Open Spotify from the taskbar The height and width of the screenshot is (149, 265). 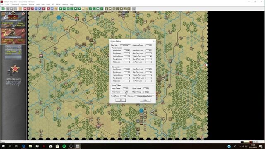pyautogui.click(x=64, y=146)
